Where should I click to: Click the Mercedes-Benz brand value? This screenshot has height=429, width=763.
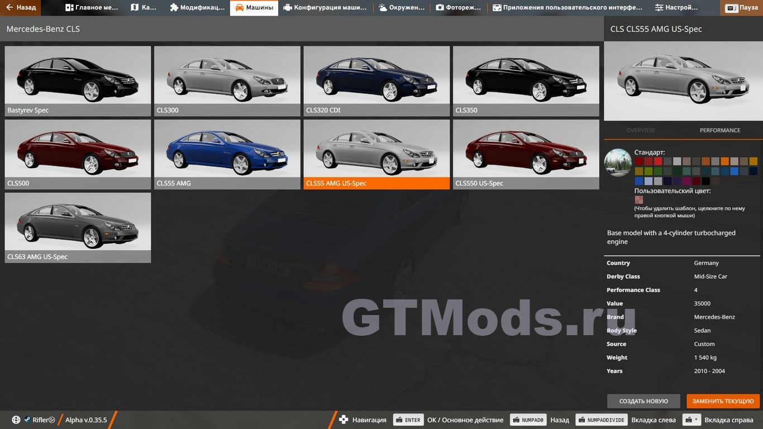click(x=714, y=317)
